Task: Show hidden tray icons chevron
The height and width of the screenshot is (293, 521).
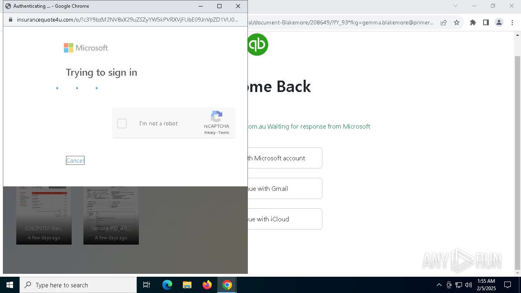Action: click(x=439, y=285)
